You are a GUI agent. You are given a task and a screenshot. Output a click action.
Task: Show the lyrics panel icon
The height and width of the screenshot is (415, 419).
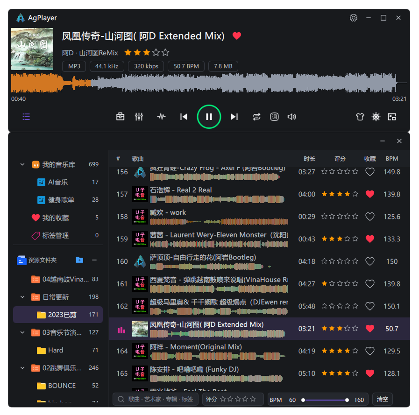(275, 117)
